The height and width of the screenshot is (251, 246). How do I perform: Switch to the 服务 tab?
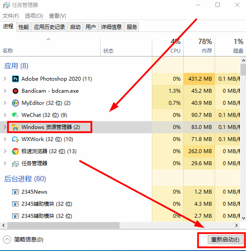coord(132,27)
